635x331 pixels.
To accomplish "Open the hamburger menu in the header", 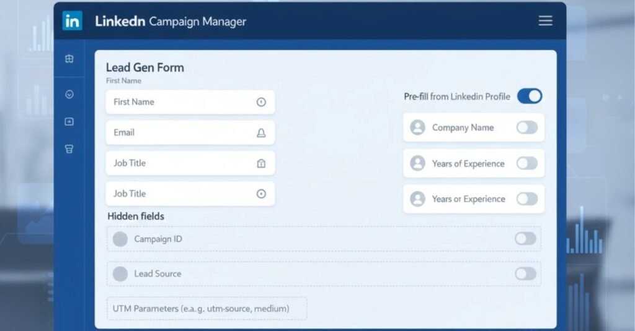I will 545,21.
